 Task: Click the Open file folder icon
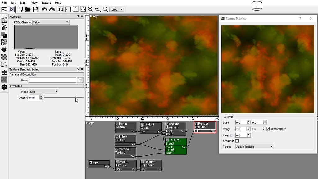coord(28,9)
